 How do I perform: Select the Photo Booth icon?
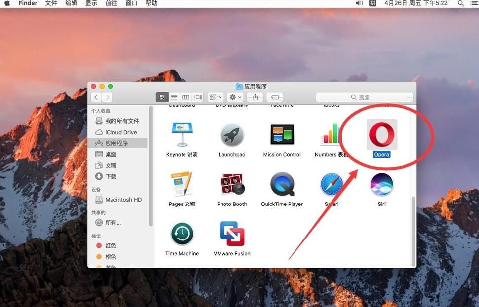232,184
